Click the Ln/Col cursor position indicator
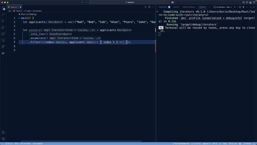 click(196, 143)
